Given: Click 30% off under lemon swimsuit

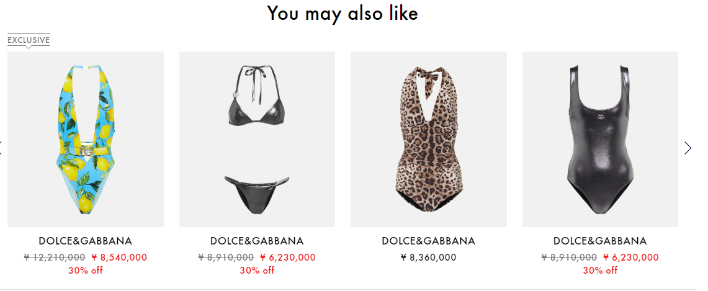Looking at the screenshot, I should (x=86, y=271).
